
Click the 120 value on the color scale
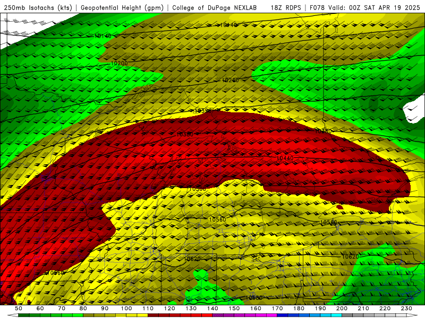(x=169, y=308)
